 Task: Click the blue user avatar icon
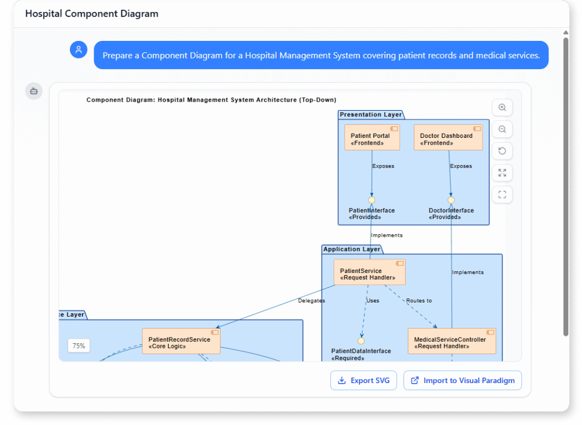point(78,49)
